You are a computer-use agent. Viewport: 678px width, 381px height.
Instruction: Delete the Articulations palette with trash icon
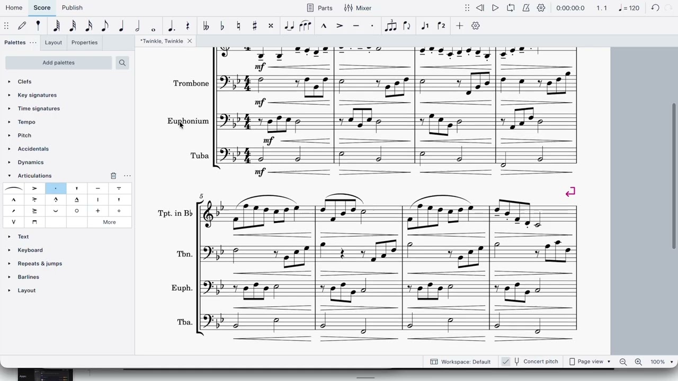pos(113,176)
